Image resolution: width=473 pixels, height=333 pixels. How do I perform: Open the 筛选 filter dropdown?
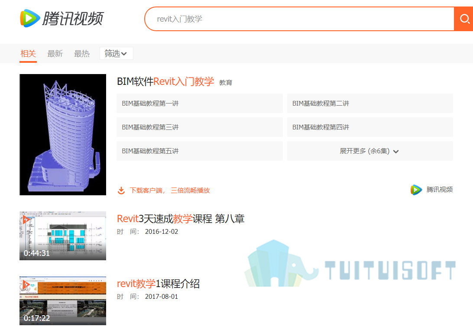point(116,53)
